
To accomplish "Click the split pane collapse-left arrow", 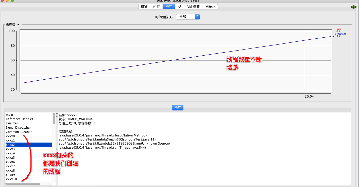I will click(x=57, y=113).
